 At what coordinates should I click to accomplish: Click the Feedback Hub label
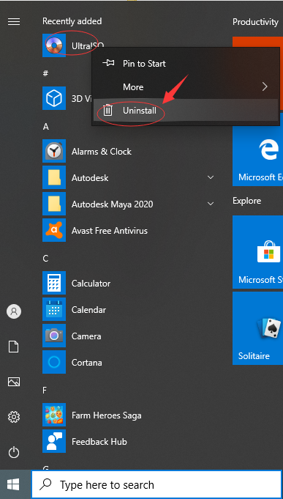99,442
